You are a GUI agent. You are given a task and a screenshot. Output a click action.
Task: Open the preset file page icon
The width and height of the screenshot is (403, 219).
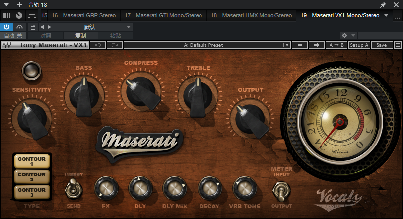[x=33, y=27]
